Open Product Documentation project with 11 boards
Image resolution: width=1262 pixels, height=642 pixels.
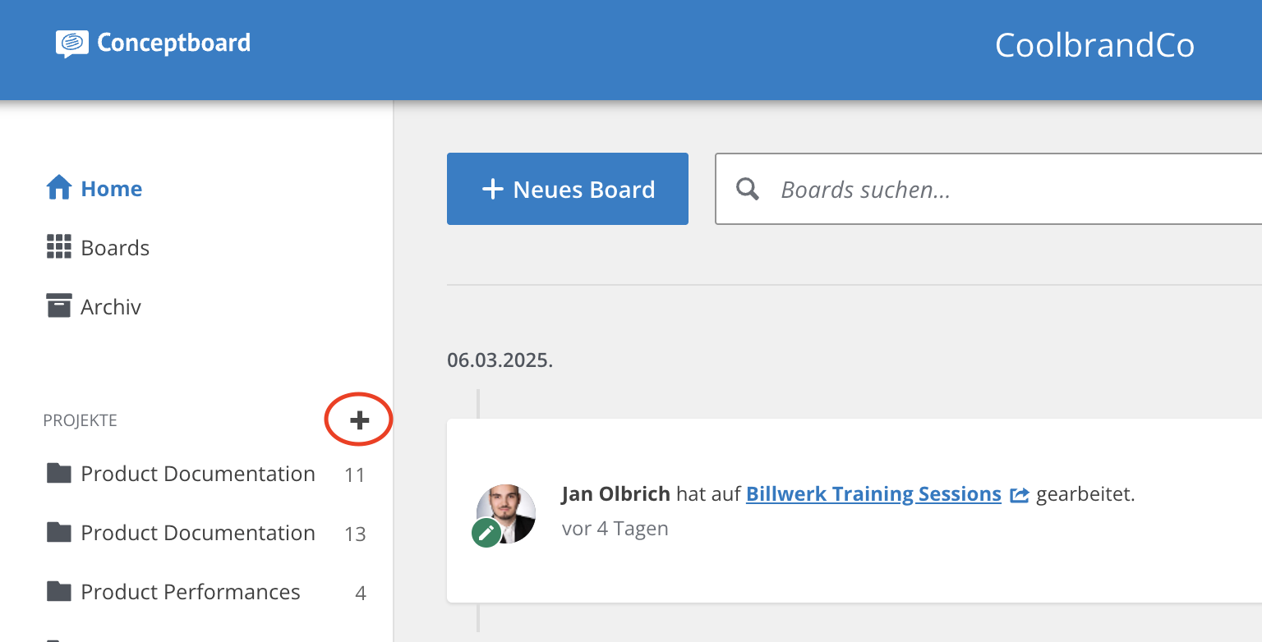[x=198, y=474]
